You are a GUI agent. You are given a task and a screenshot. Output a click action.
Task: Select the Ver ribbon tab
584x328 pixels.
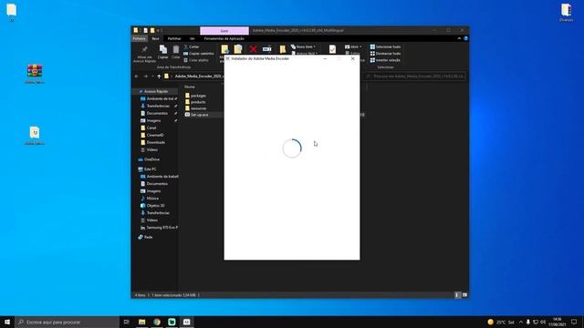(x=193, y=38)
